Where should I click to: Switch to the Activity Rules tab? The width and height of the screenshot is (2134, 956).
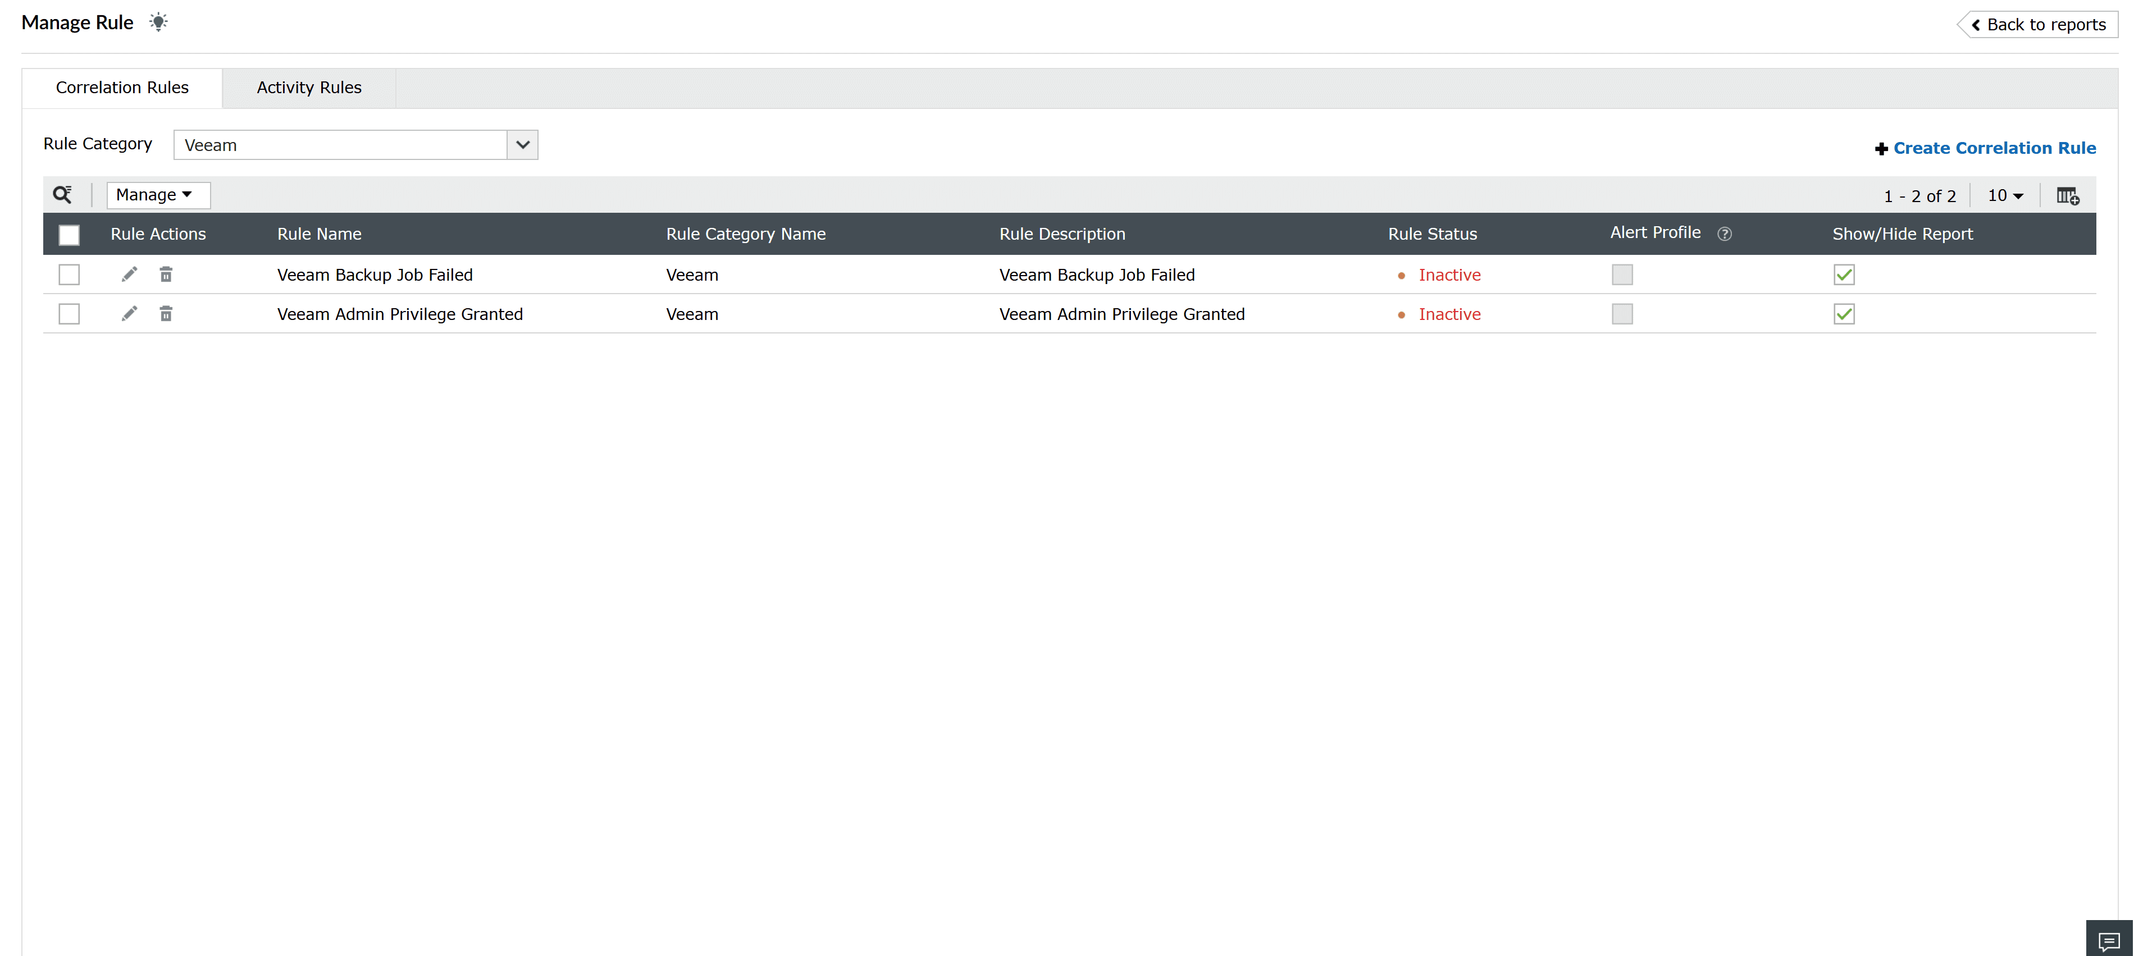click(x=308, y=87)
